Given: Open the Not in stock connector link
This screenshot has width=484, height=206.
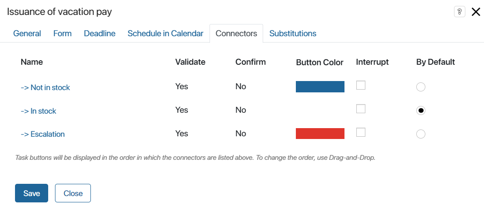Looking at the screenshot, I should pyautogui.click(x=45, y=87).
